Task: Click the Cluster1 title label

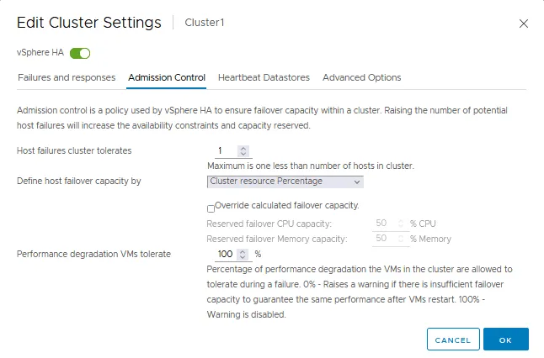Action: (x=205, y=23)
